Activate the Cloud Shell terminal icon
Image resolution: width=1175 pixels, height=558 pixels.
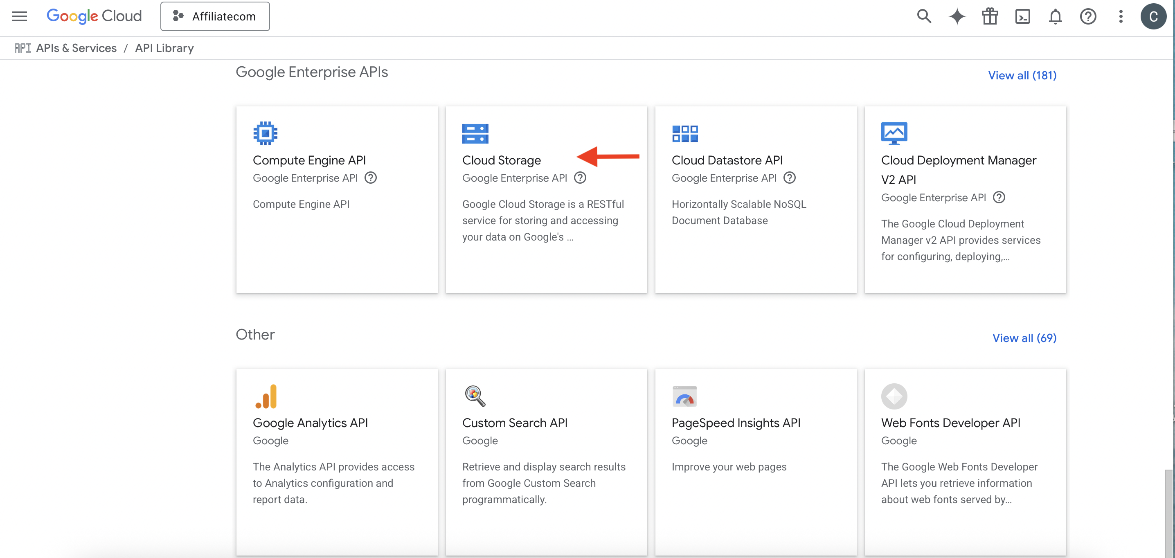click(x=1022, y=16)
